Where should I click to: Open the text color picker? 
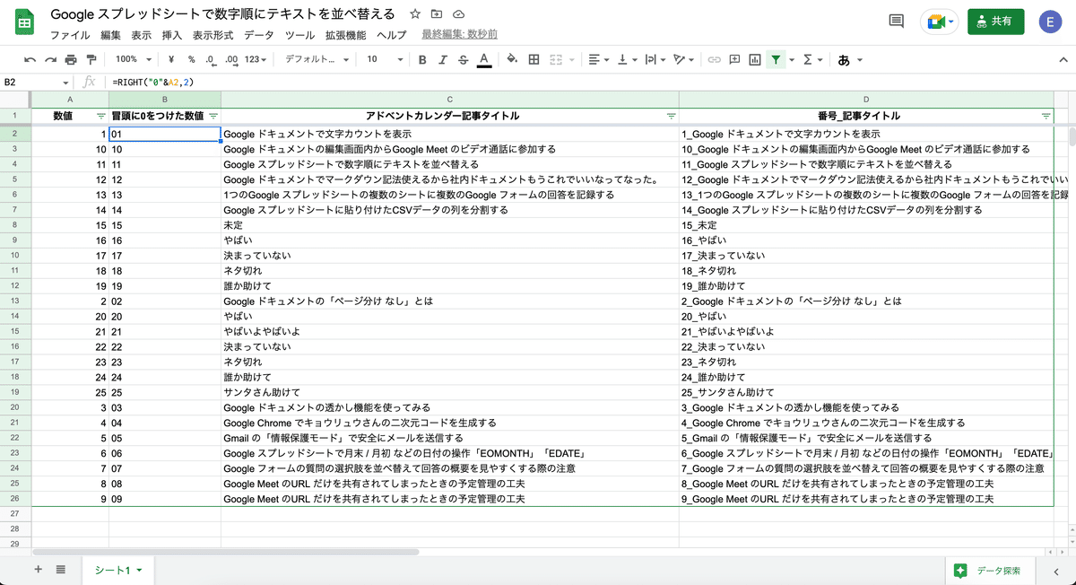pyautogui.click(x=484, y=59)
